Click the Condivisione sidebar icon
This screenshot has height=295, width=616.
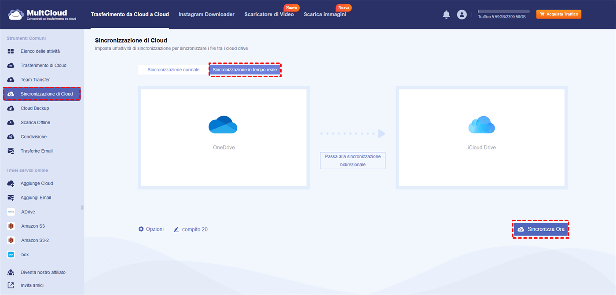click(x=11, y=136)
